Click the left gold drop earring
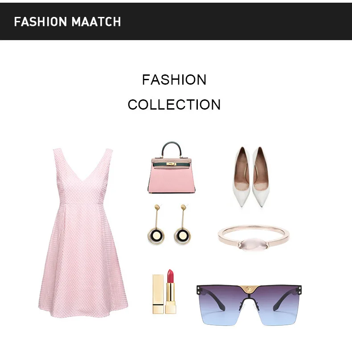 click(x=156, y=224)
